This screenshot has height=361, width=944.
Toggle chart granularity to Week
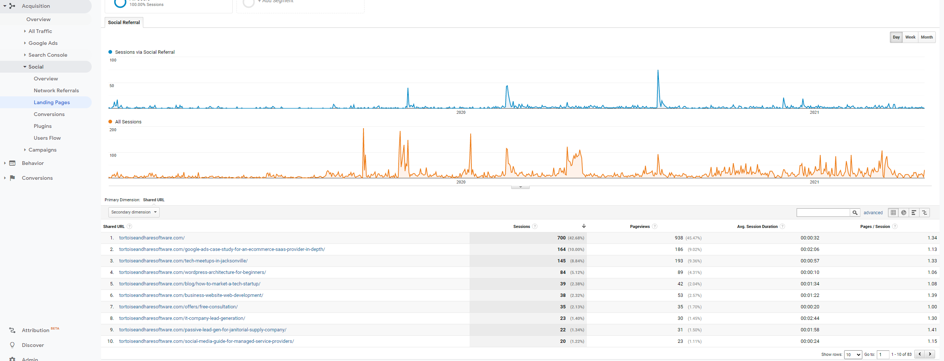pos(910,37)
